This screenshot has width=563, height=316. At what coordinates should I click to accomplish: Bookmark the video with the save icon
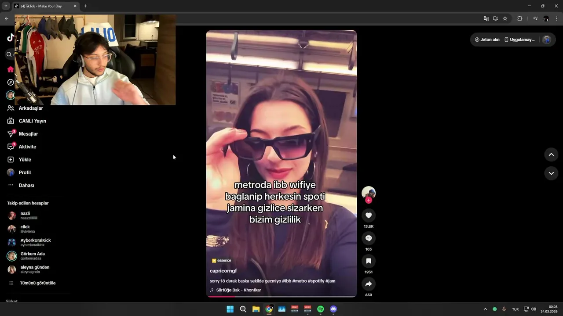click(369, 261)
